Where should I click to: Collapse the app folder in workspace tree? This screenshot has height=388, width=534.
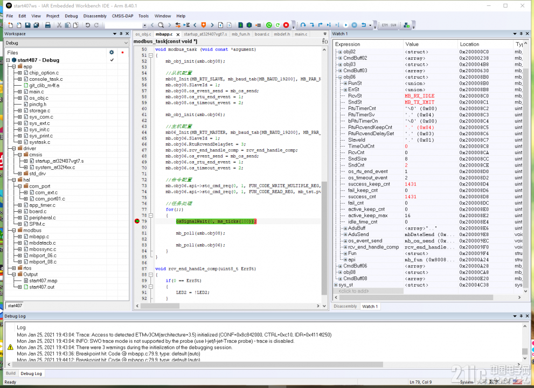pyautogui.click(x=14, y=67)
